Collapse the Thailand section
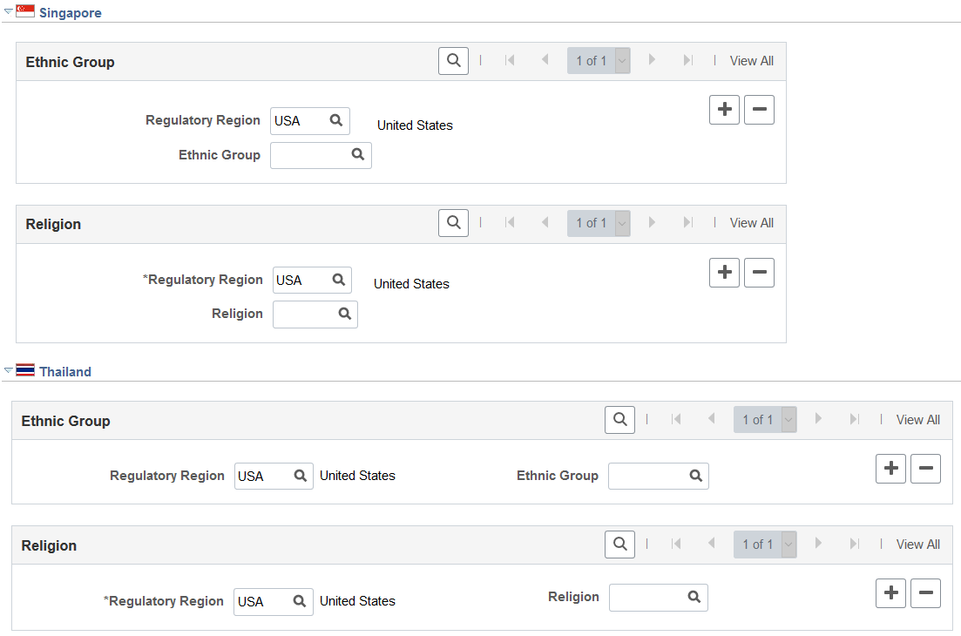Viewport: 961px width, 636px height. [9, 370]
